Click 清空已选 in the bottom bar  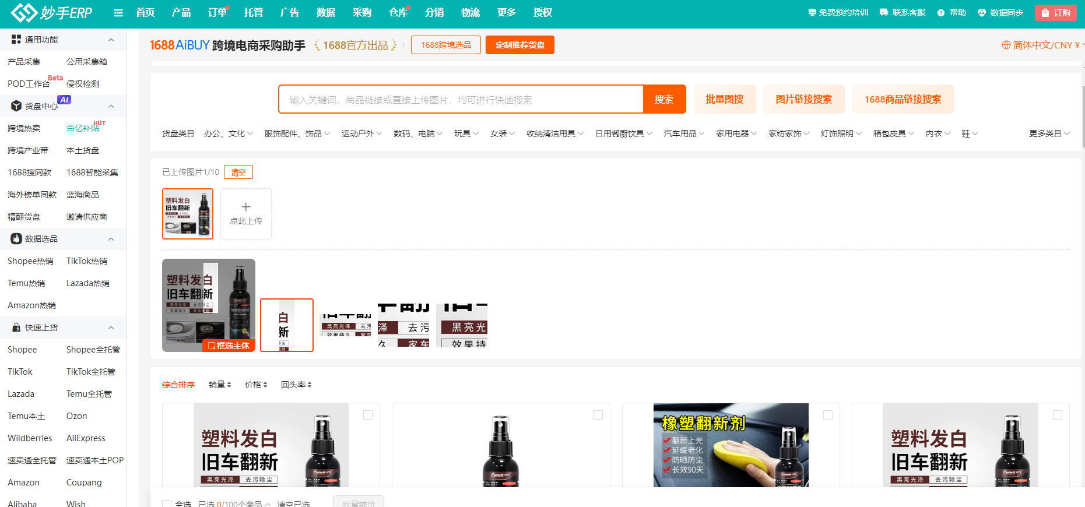tap(293, 504)
